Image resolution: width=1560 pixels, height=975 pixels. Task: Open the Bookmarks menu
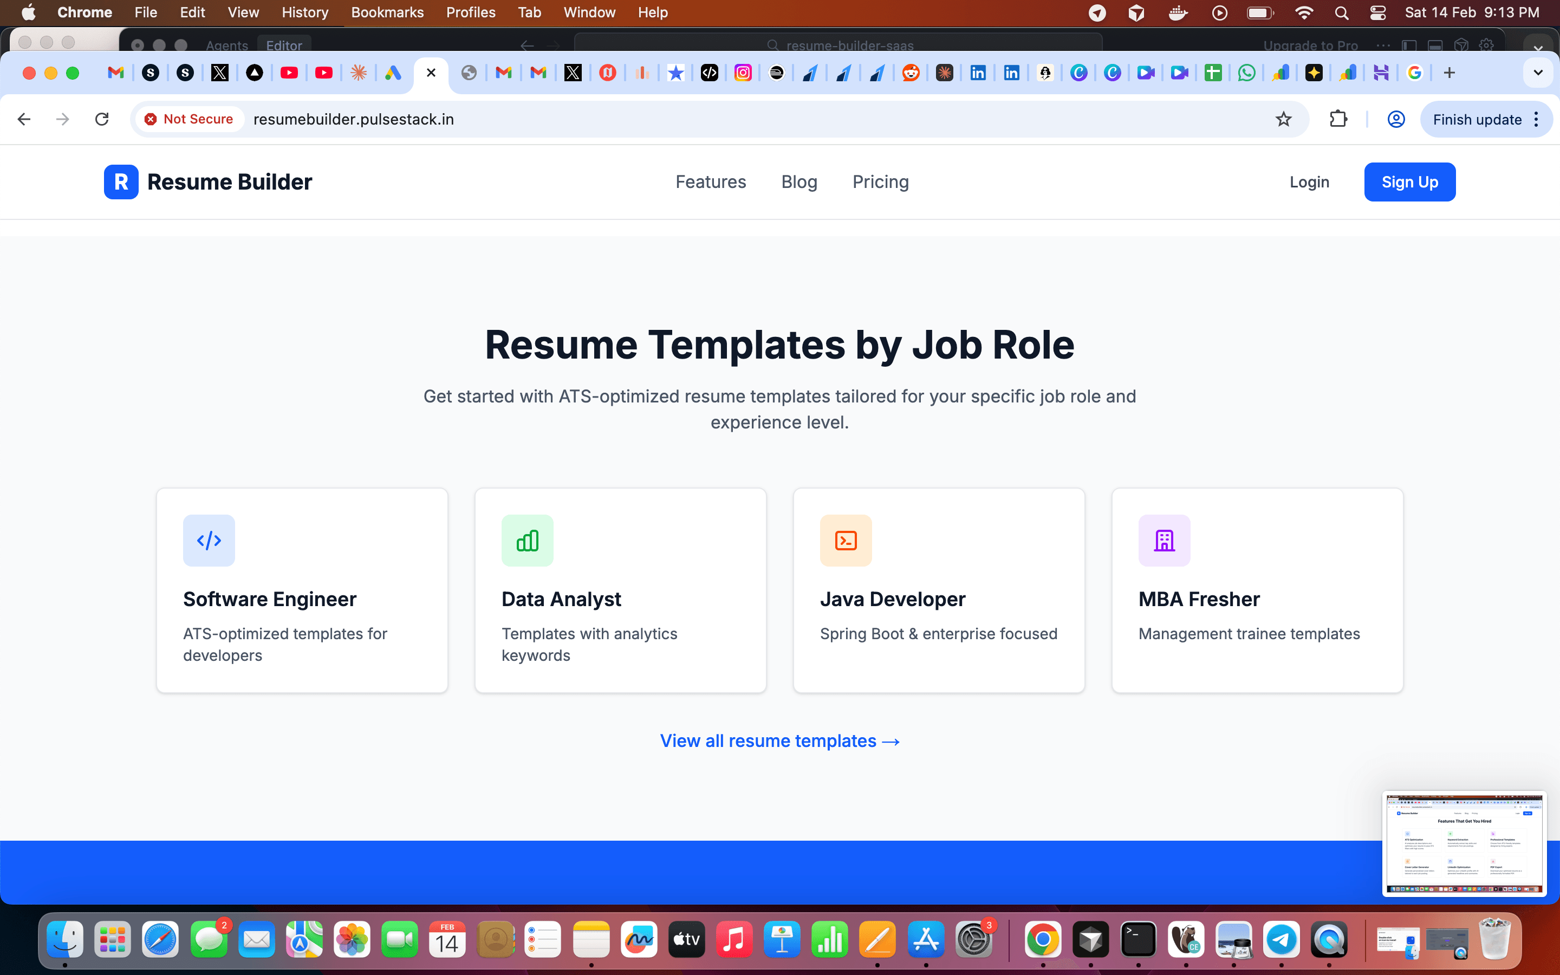387,12
